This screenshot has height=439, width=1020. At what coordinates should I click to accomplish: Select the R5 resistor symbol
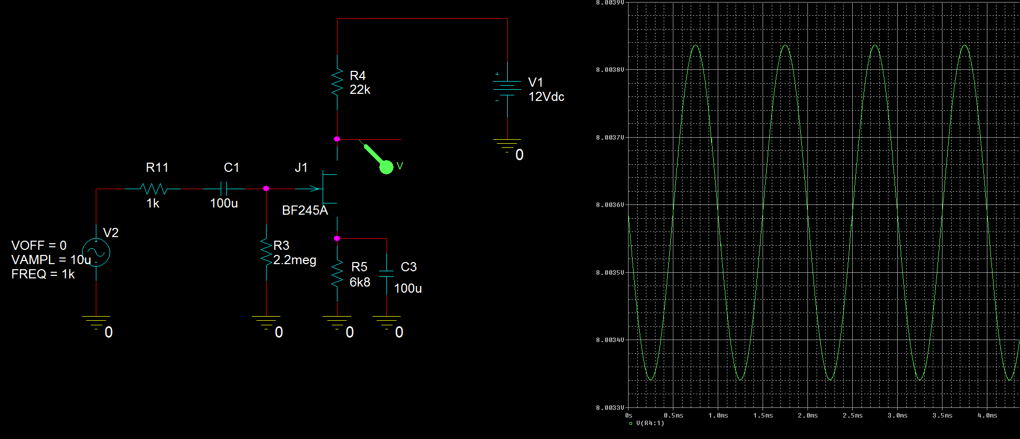337,274
